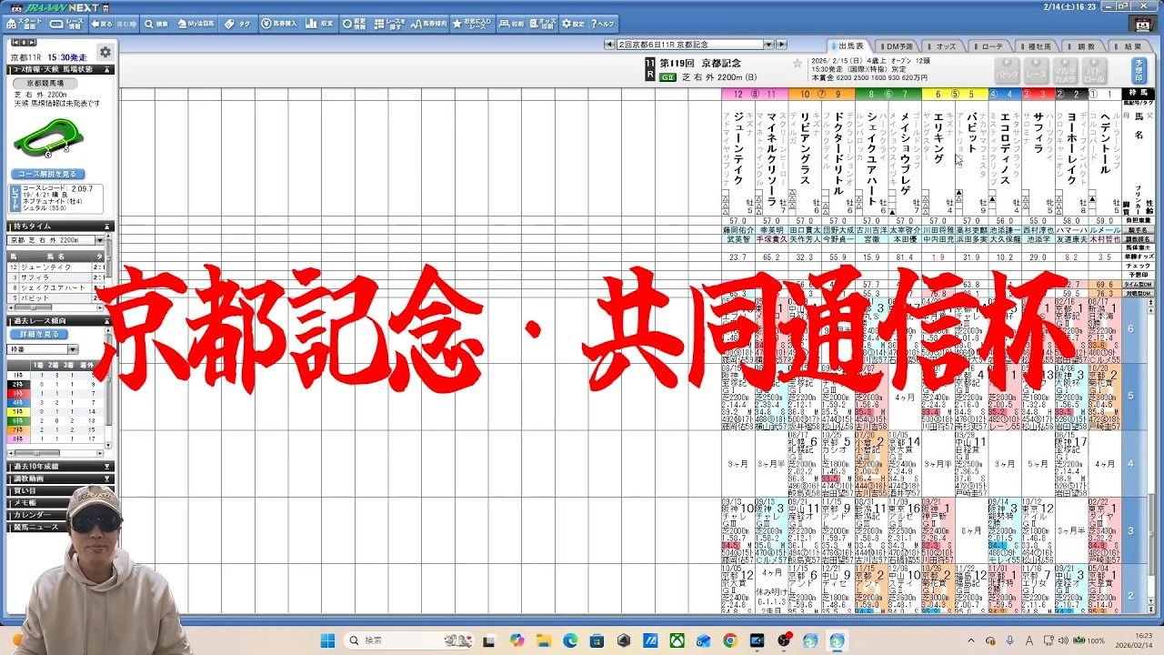Screen dimensions: 1164x655
Task: Go to next race with right arrow
Action: (x=780, y=45)
